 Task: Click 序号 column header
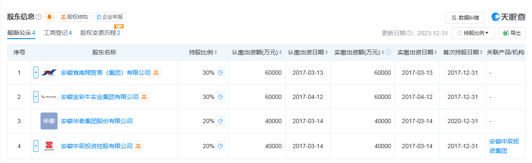(19, 52)
